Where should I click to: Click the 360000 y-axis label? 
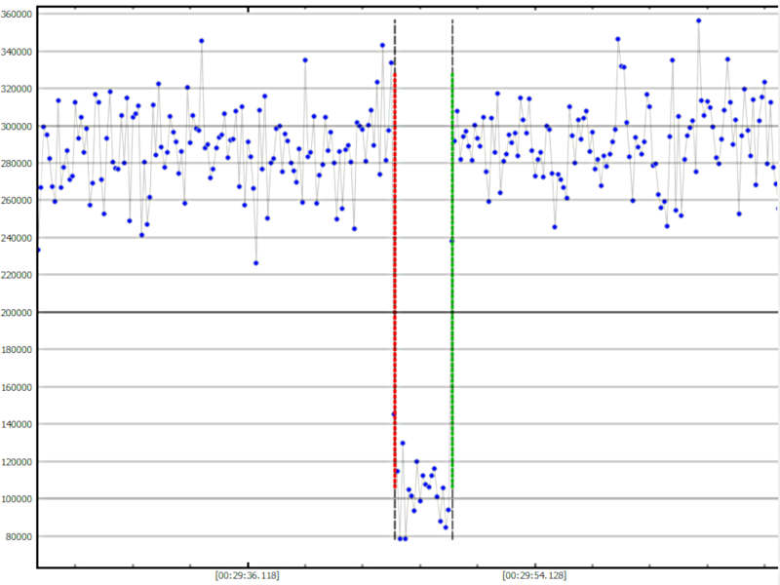click(x=18, y=16)
